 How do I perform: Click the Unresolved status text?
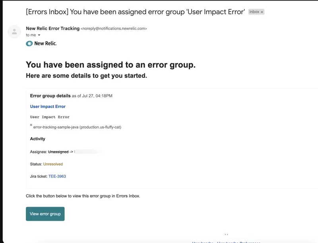point(53,164)
